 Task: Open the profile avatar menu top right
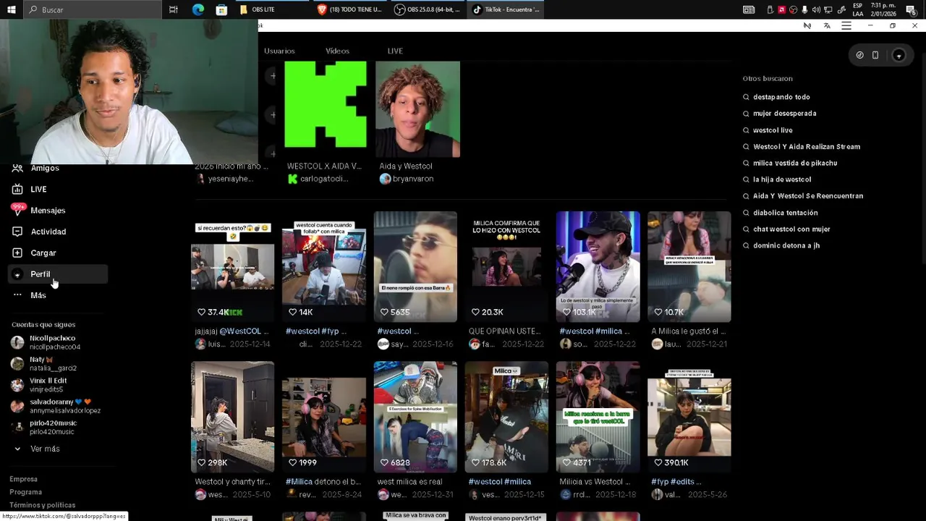point(899,55)
